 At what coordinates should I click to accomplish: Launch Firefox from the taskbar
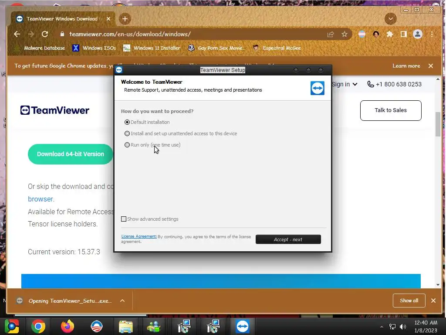click(x=68, y=326)
